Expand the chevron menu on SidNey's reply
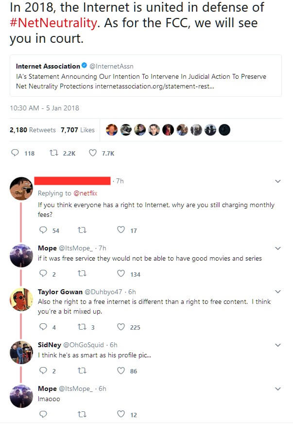This screenshot has height=424, width=293. tap(278, 345)
